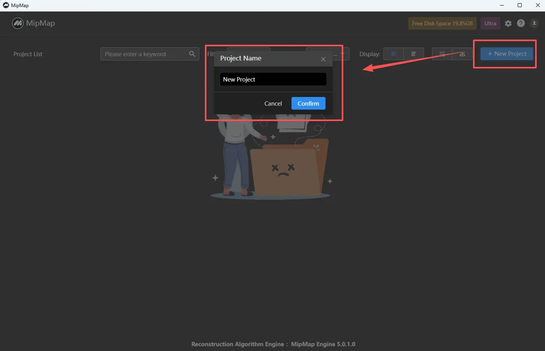
Task: Click the Project List heading
Action: (x=28, y=54)
